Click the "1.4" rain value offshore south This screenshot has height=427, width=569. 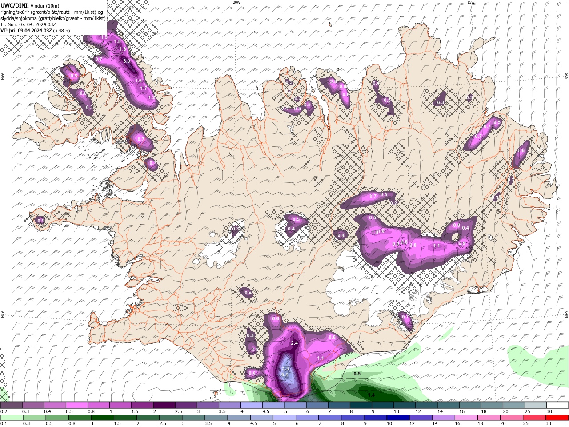[x=371, y=395]
